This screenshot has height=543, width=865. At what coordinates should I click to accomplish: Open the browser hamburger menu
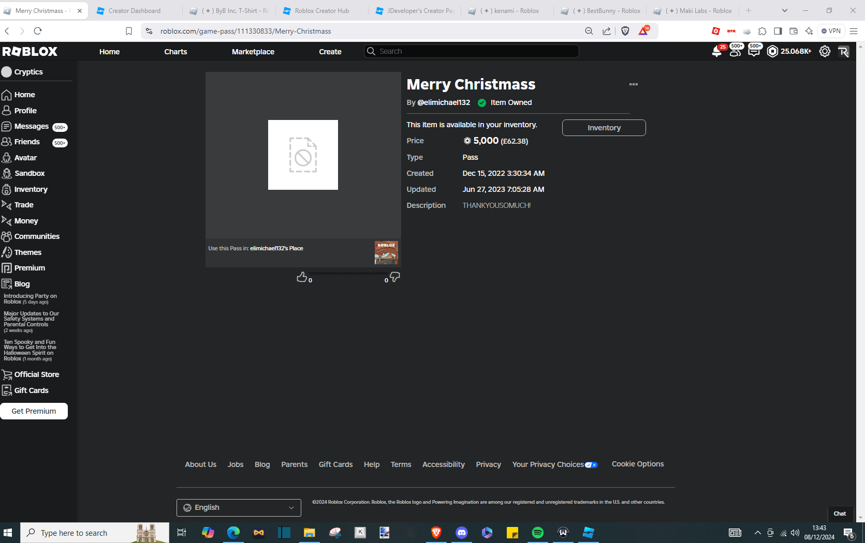(854, 31)
